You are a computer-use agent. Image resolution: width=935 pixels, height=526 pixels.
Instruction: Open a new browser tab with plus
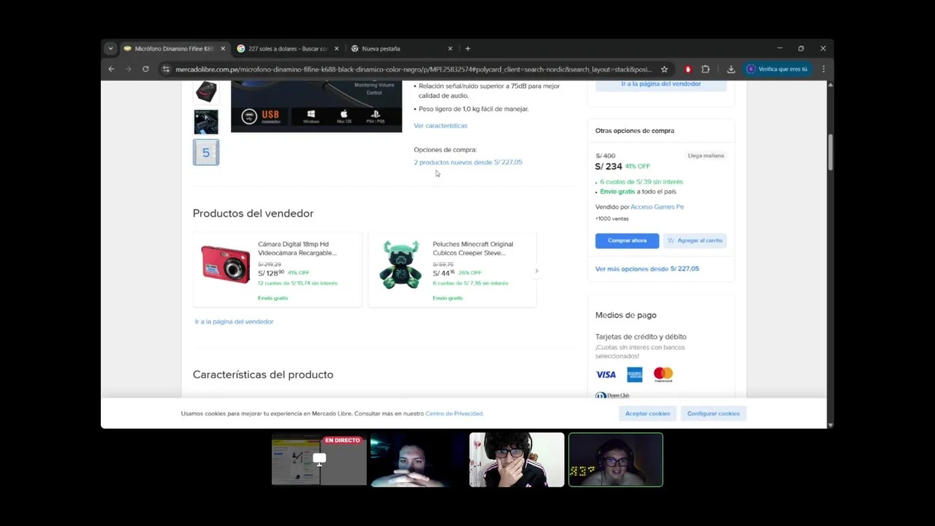467,49
